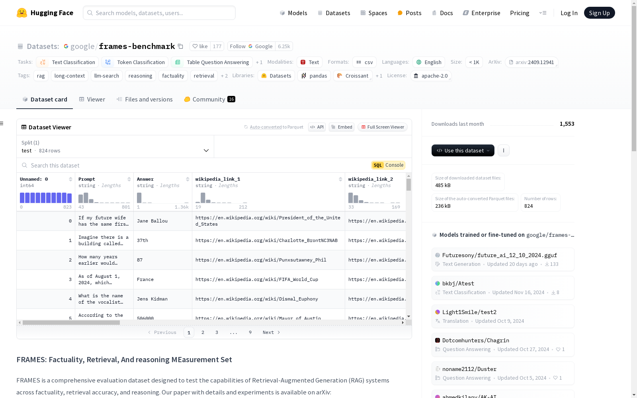Screen dimensions: 637x398
Task: Click the Log In link
Action: (x=569, y=13)
